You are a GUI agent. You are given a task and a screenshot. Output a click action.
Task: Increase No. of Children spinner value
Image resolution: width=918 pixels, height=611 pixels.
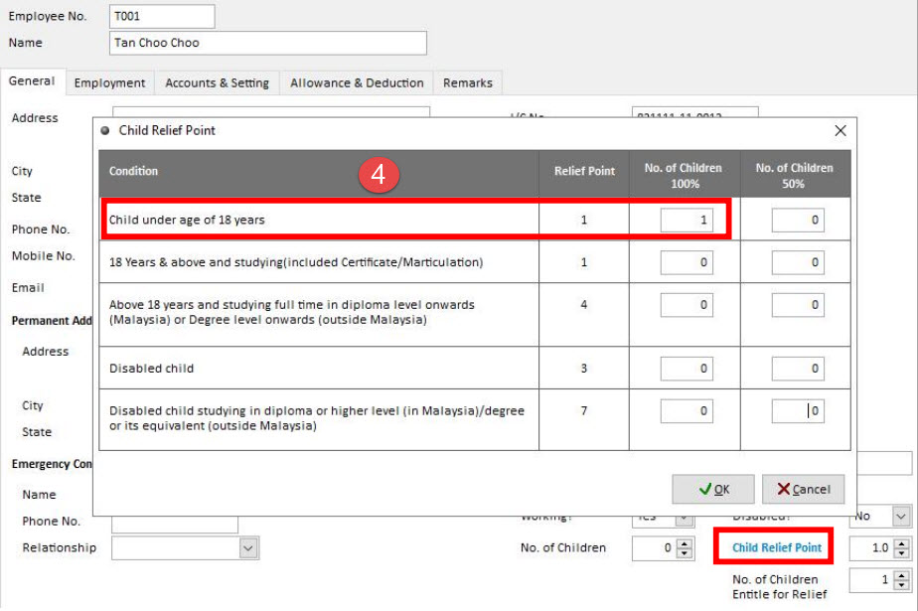click(684, 543)
